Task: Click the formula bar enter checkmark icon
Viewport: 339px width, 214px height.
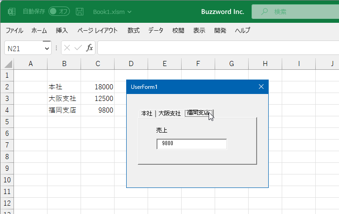Action: click(78, 48)
